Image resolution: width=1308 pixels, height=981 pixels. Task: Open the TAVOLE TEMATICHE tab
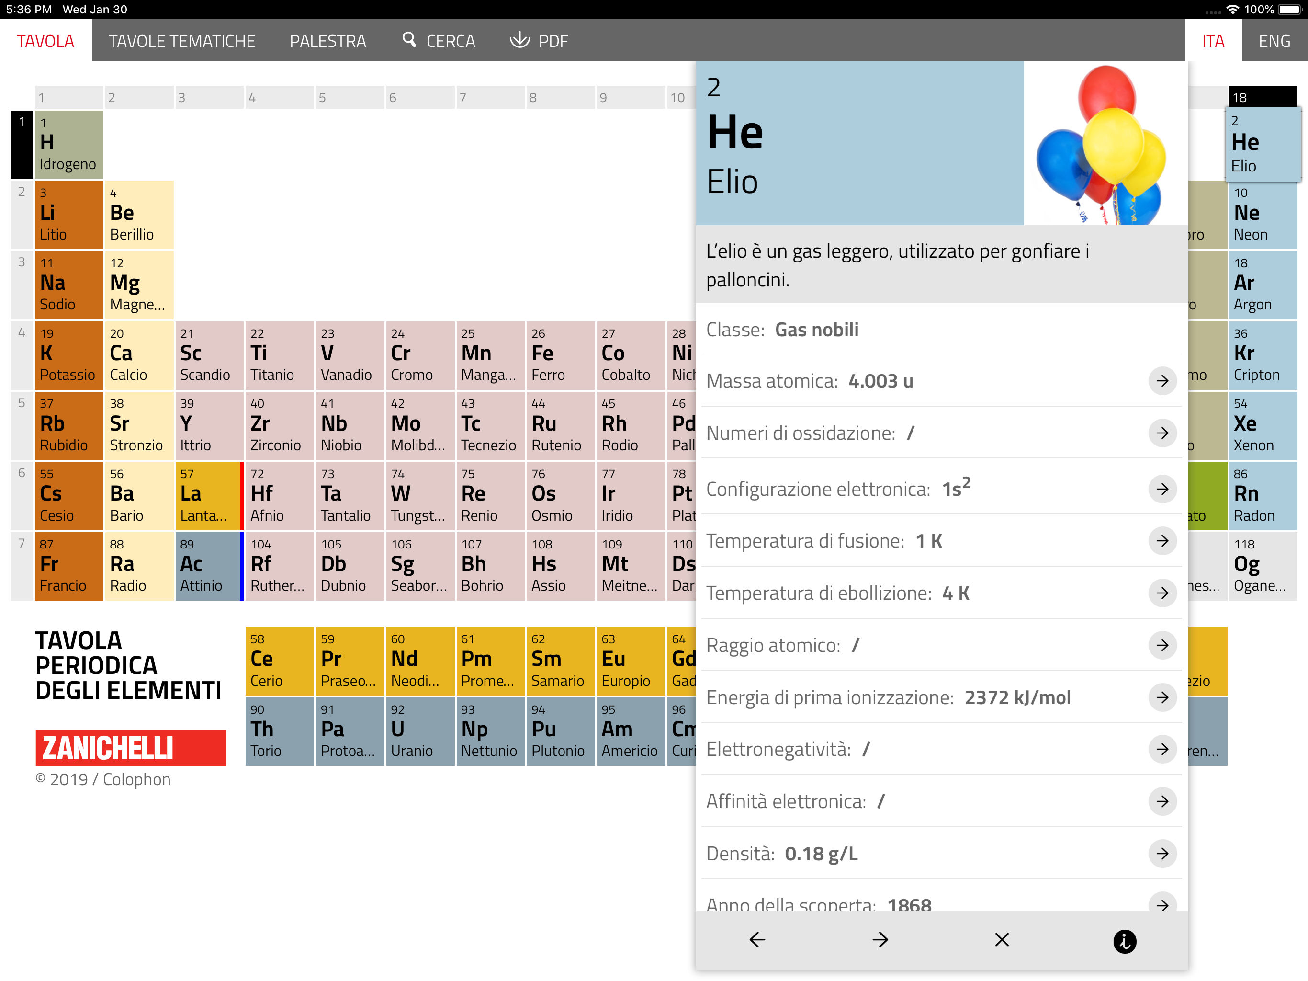(181, 41)
